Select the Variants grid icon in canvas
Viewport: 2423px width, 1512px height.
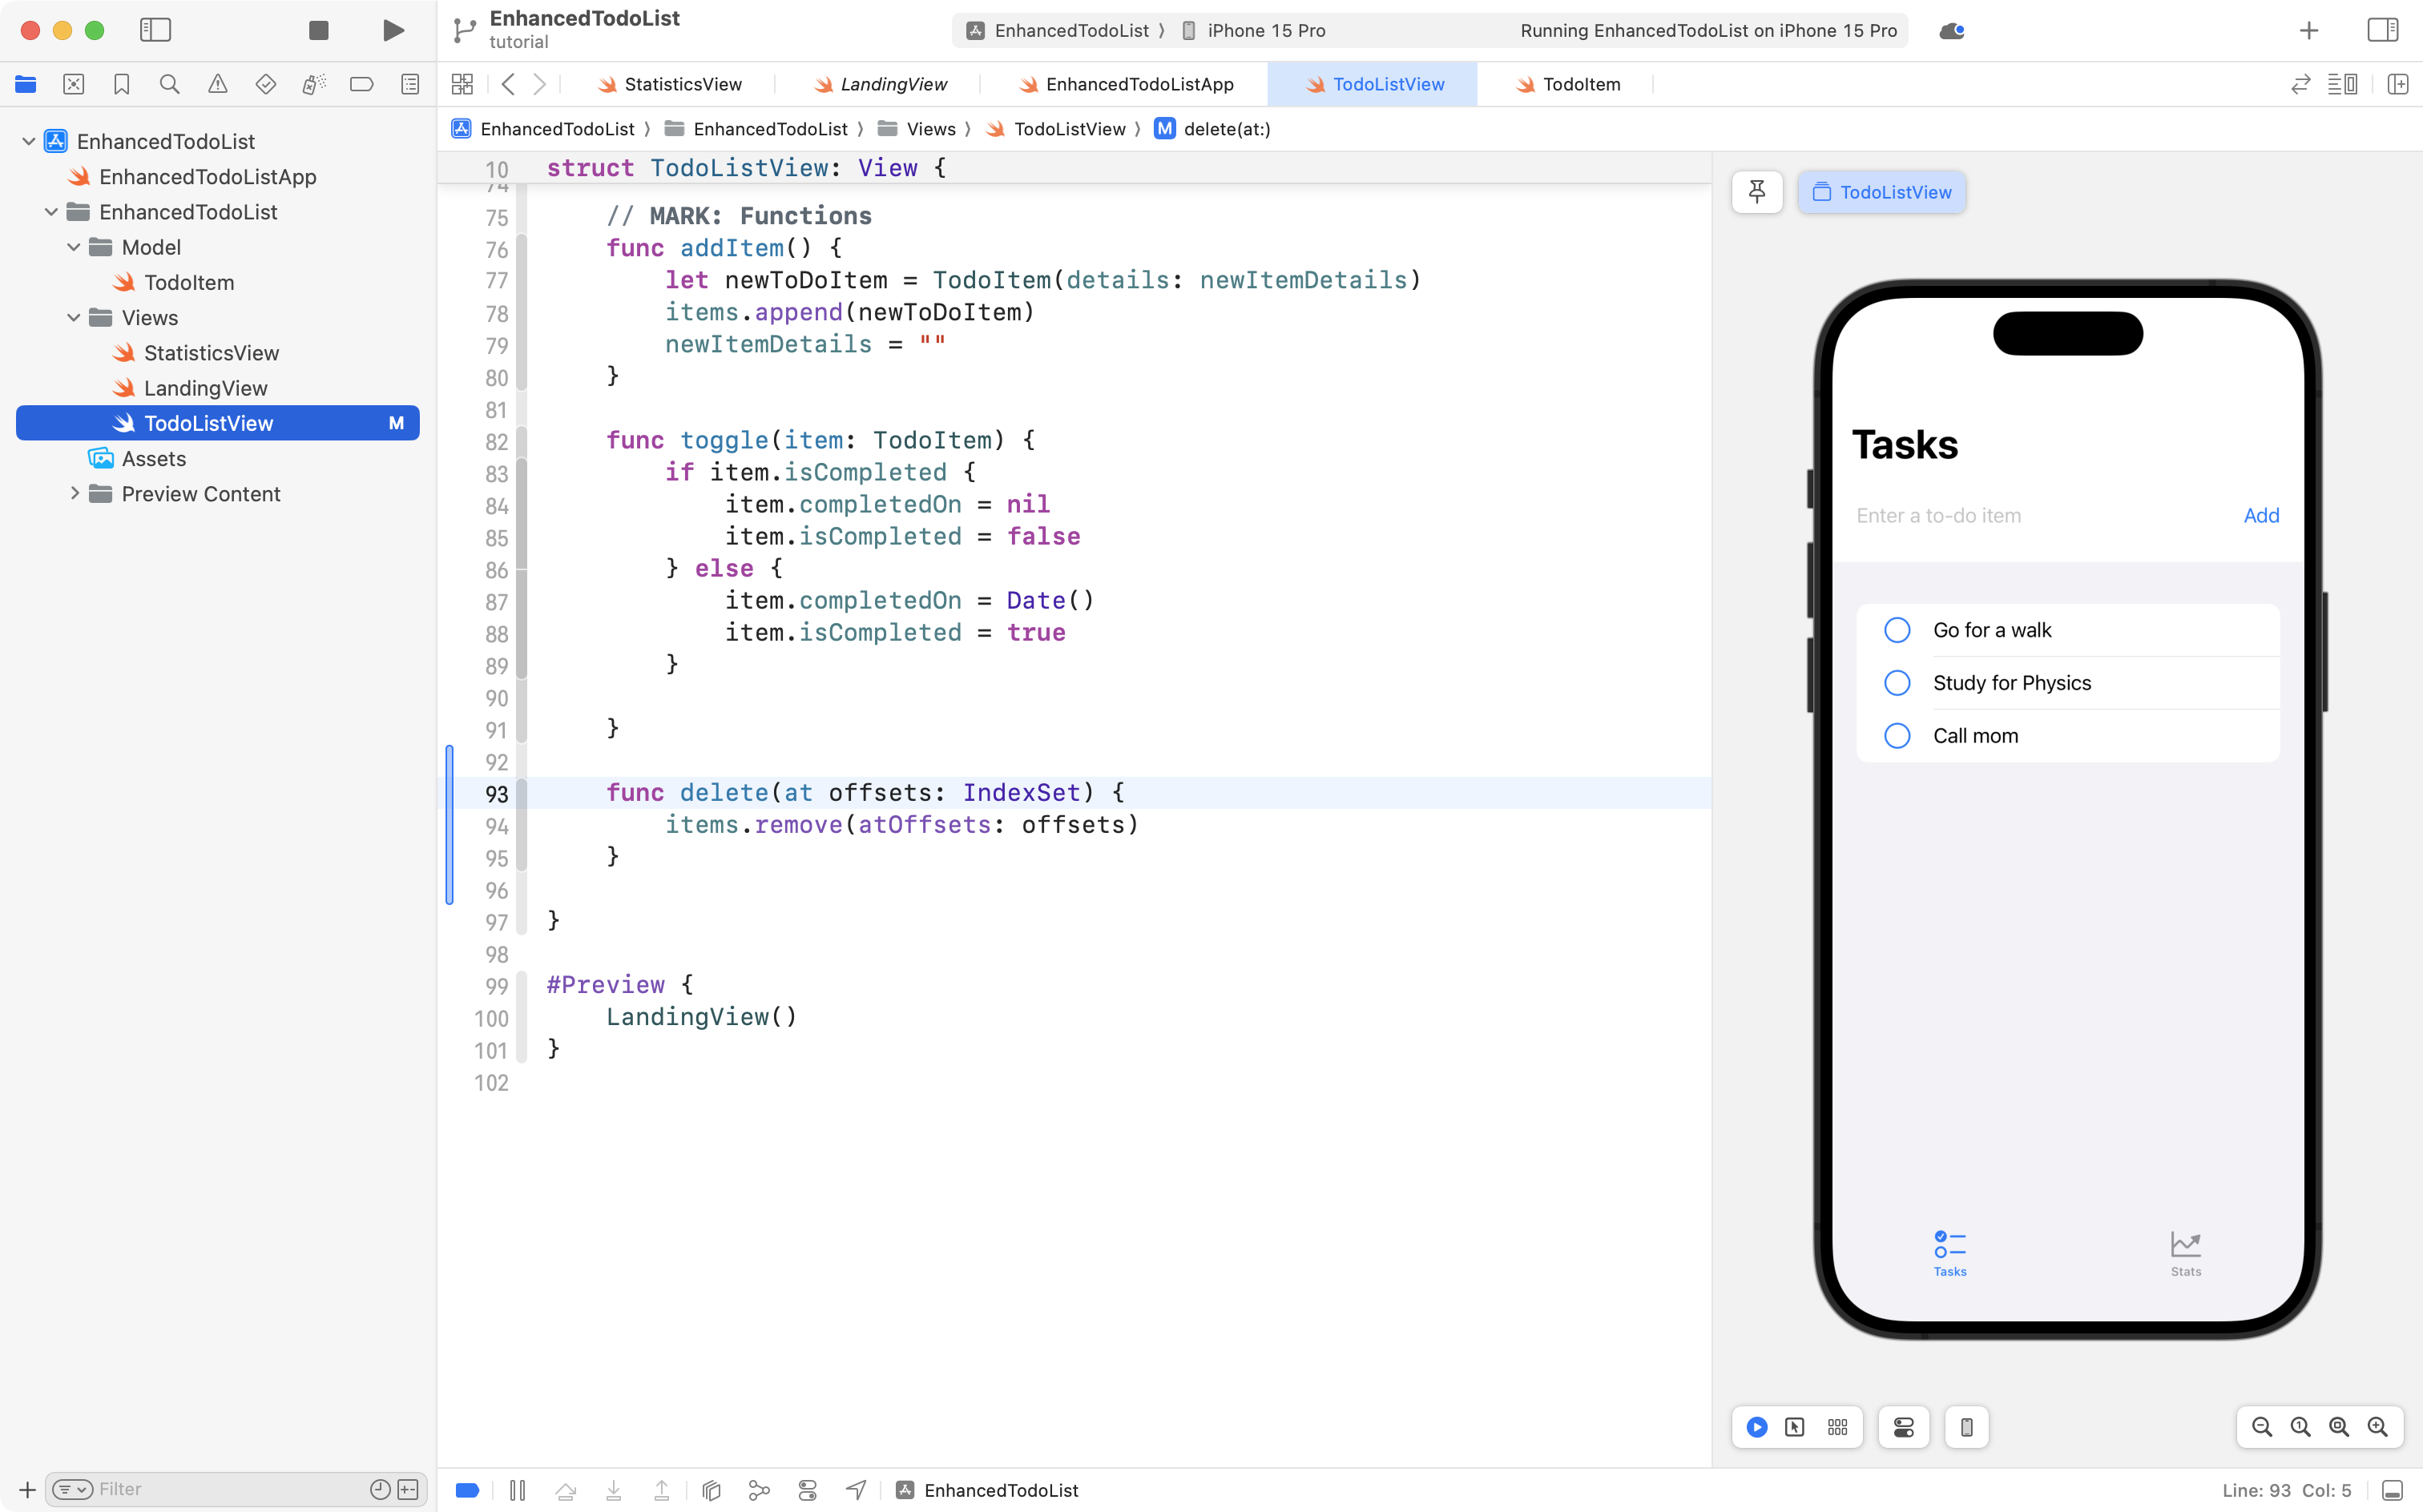[x=1836, y=1427]
